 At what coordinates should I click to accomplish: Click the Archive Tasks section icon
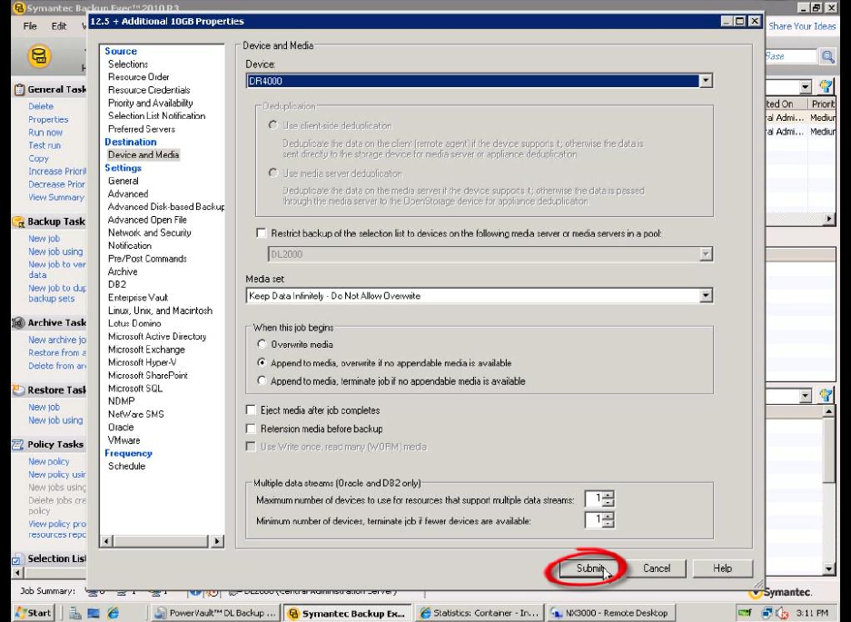(19, 322)
